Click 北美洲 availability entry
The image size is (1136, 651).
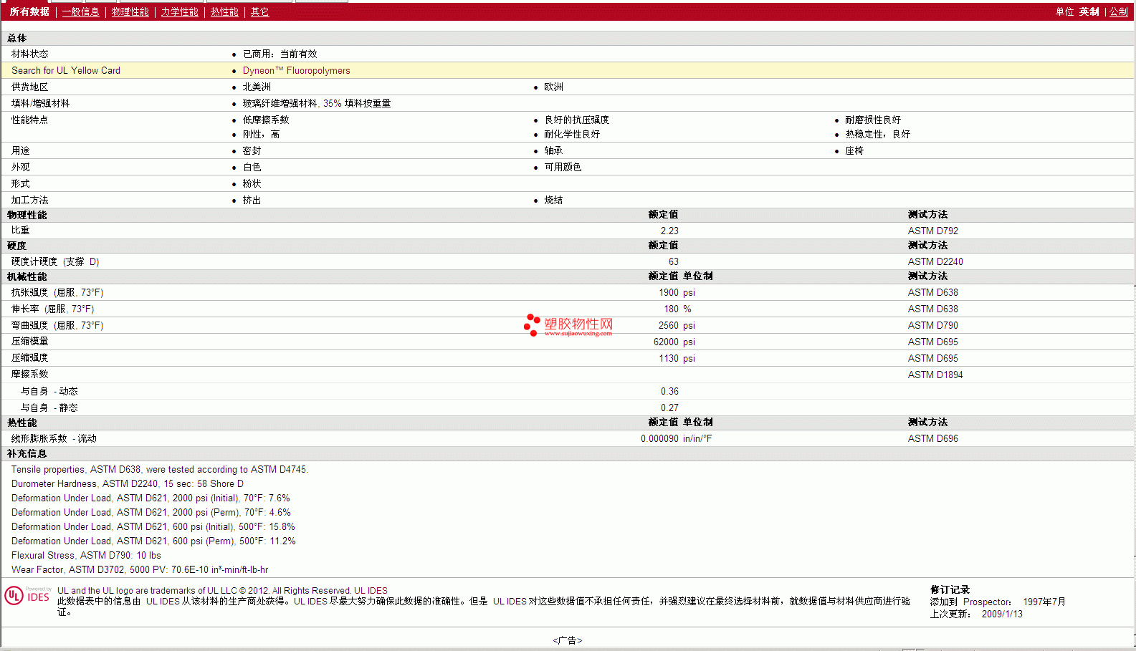pyautogui.click(x=257, y=87)
